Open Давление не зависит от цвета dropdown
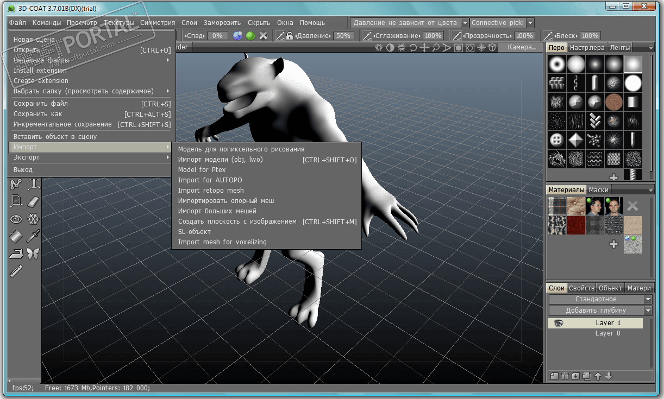This screenshot has height=399, width=664. coord(465,23)
